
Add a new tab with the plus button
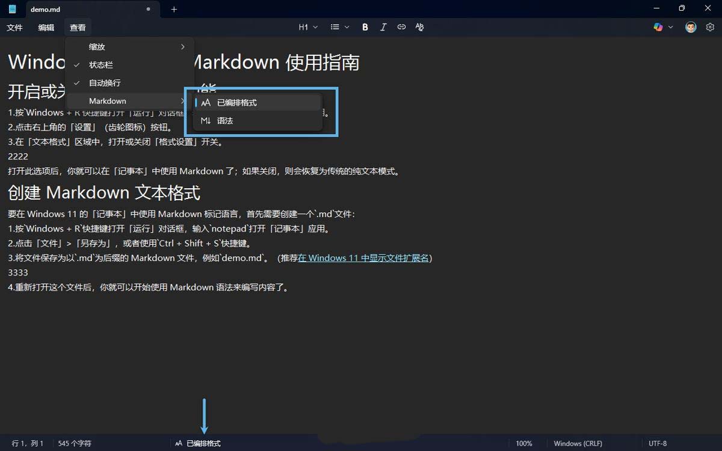coord(174,9)
